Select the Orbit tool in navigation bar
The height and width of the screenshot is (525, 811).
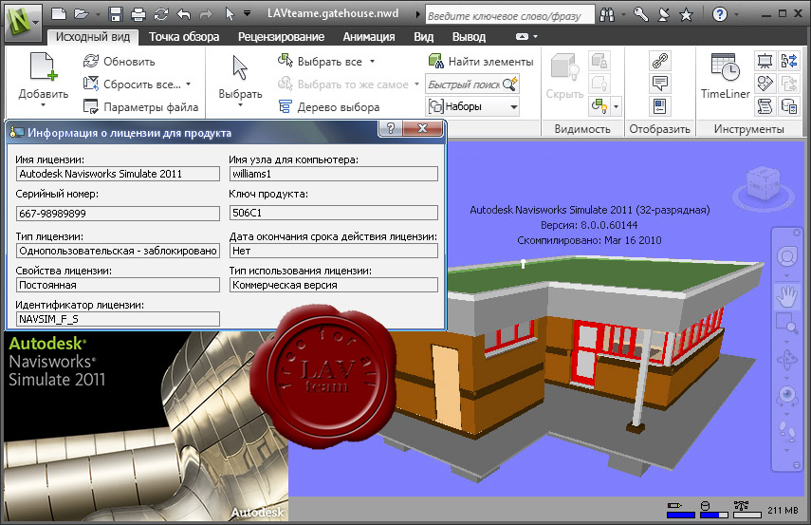tap(786, 360)
